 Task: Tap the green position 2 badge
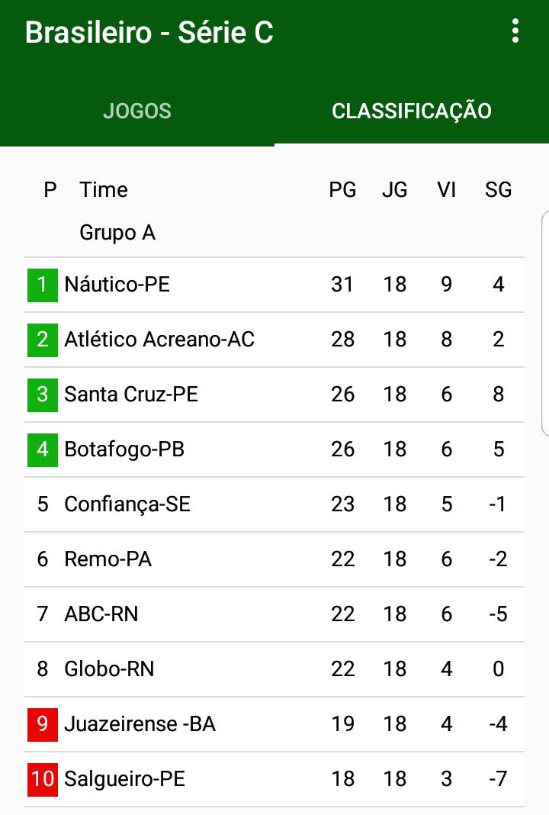pyautogui.click(x=43, y=340)
